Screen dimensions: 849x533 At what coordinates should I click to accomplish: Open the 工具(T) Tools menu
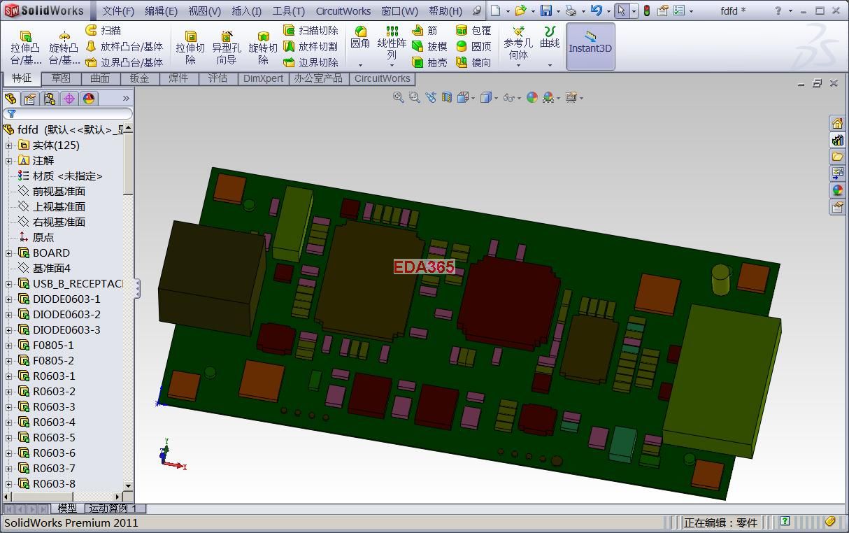click(x=288, y=10)
